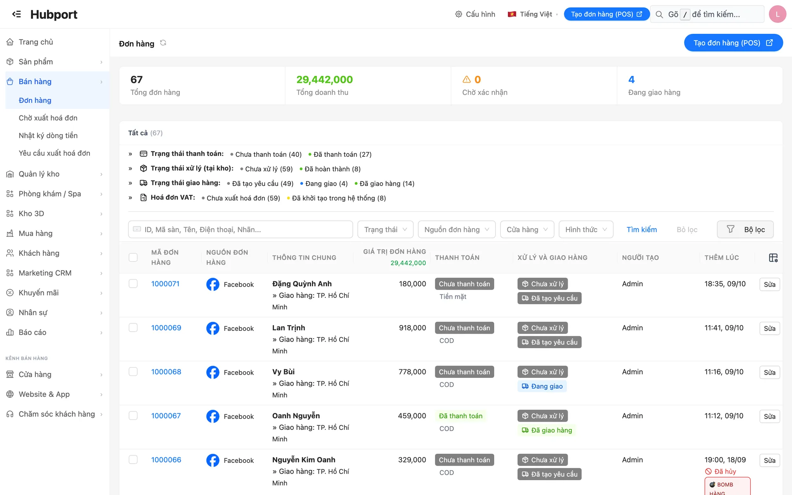Open the user avatar L

click(x=778, y=14)
